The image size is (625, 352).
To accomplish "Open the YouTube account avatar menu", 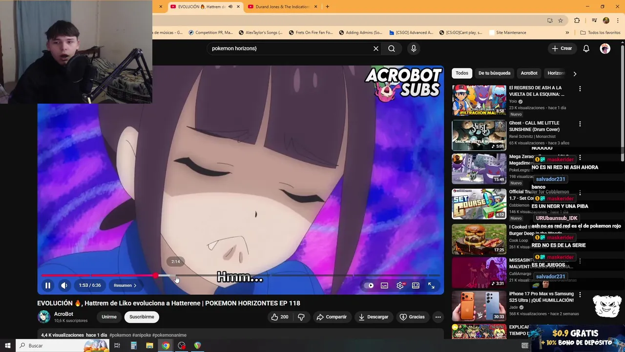I will [605, 48].
